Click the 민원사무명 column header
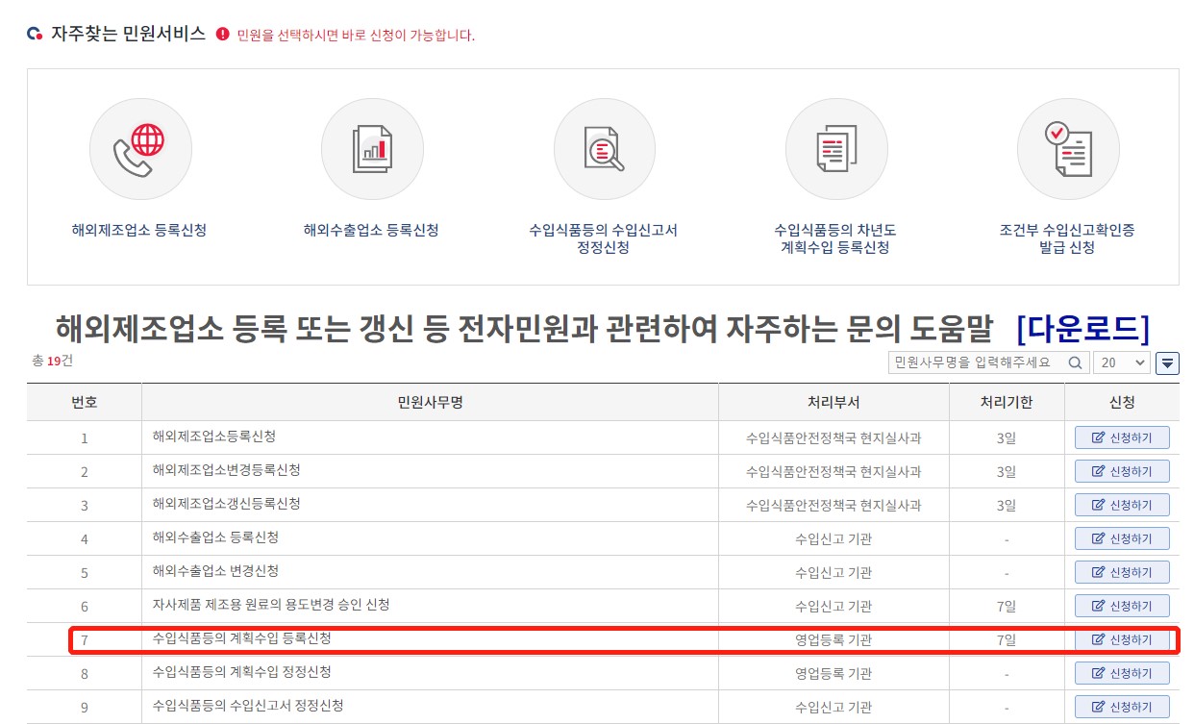The height and width of the screenshot is (724, 1194). coord(430,403)
